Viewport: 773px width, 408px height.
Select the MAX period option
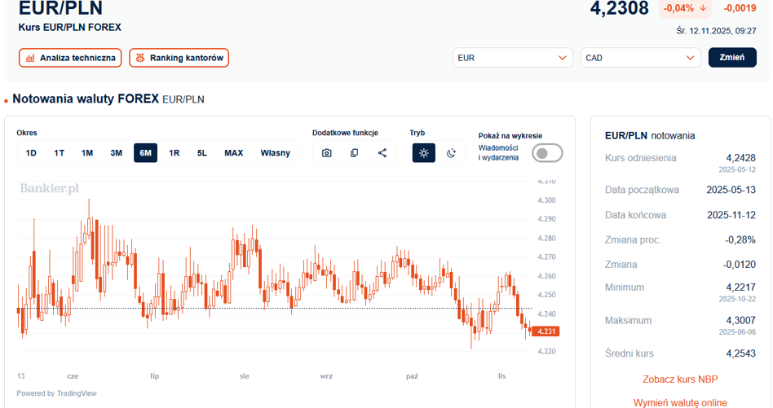(x=233, y=153)
